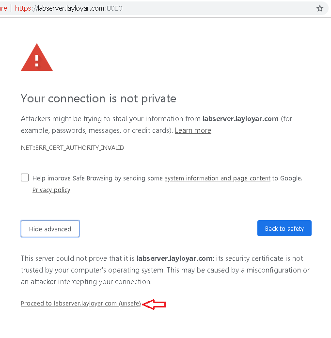
Task: Open the Learn more link
Action: click(x=193, y=130)
